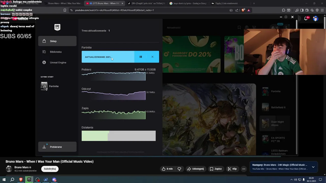Select EA SPORTS FC 26 in list
Viewport: 326px width, 183px height.
click(x=275, y=140)
